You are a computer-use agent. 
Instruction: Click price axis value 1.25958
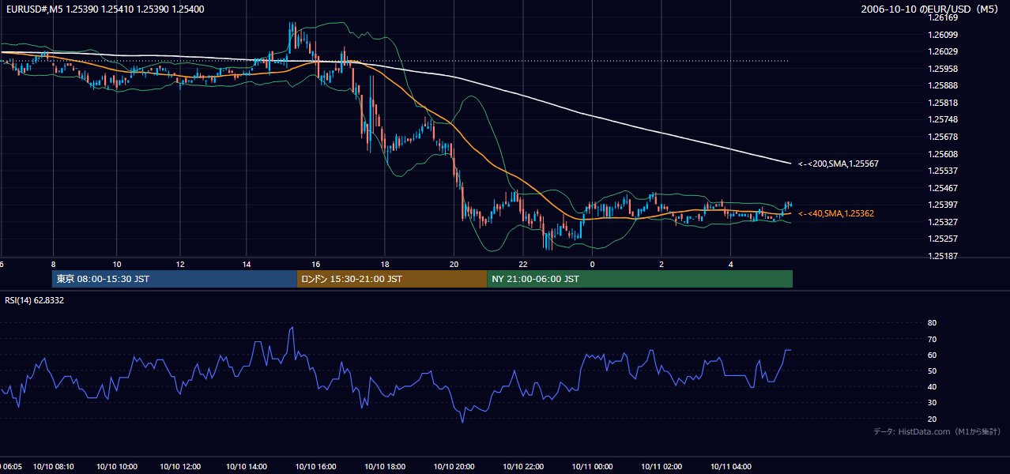(x=944, y=69)
